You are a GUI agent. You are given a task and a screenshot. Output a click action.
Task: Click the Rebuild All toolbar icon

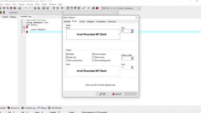pyautogui.click(x=79, y=8)
